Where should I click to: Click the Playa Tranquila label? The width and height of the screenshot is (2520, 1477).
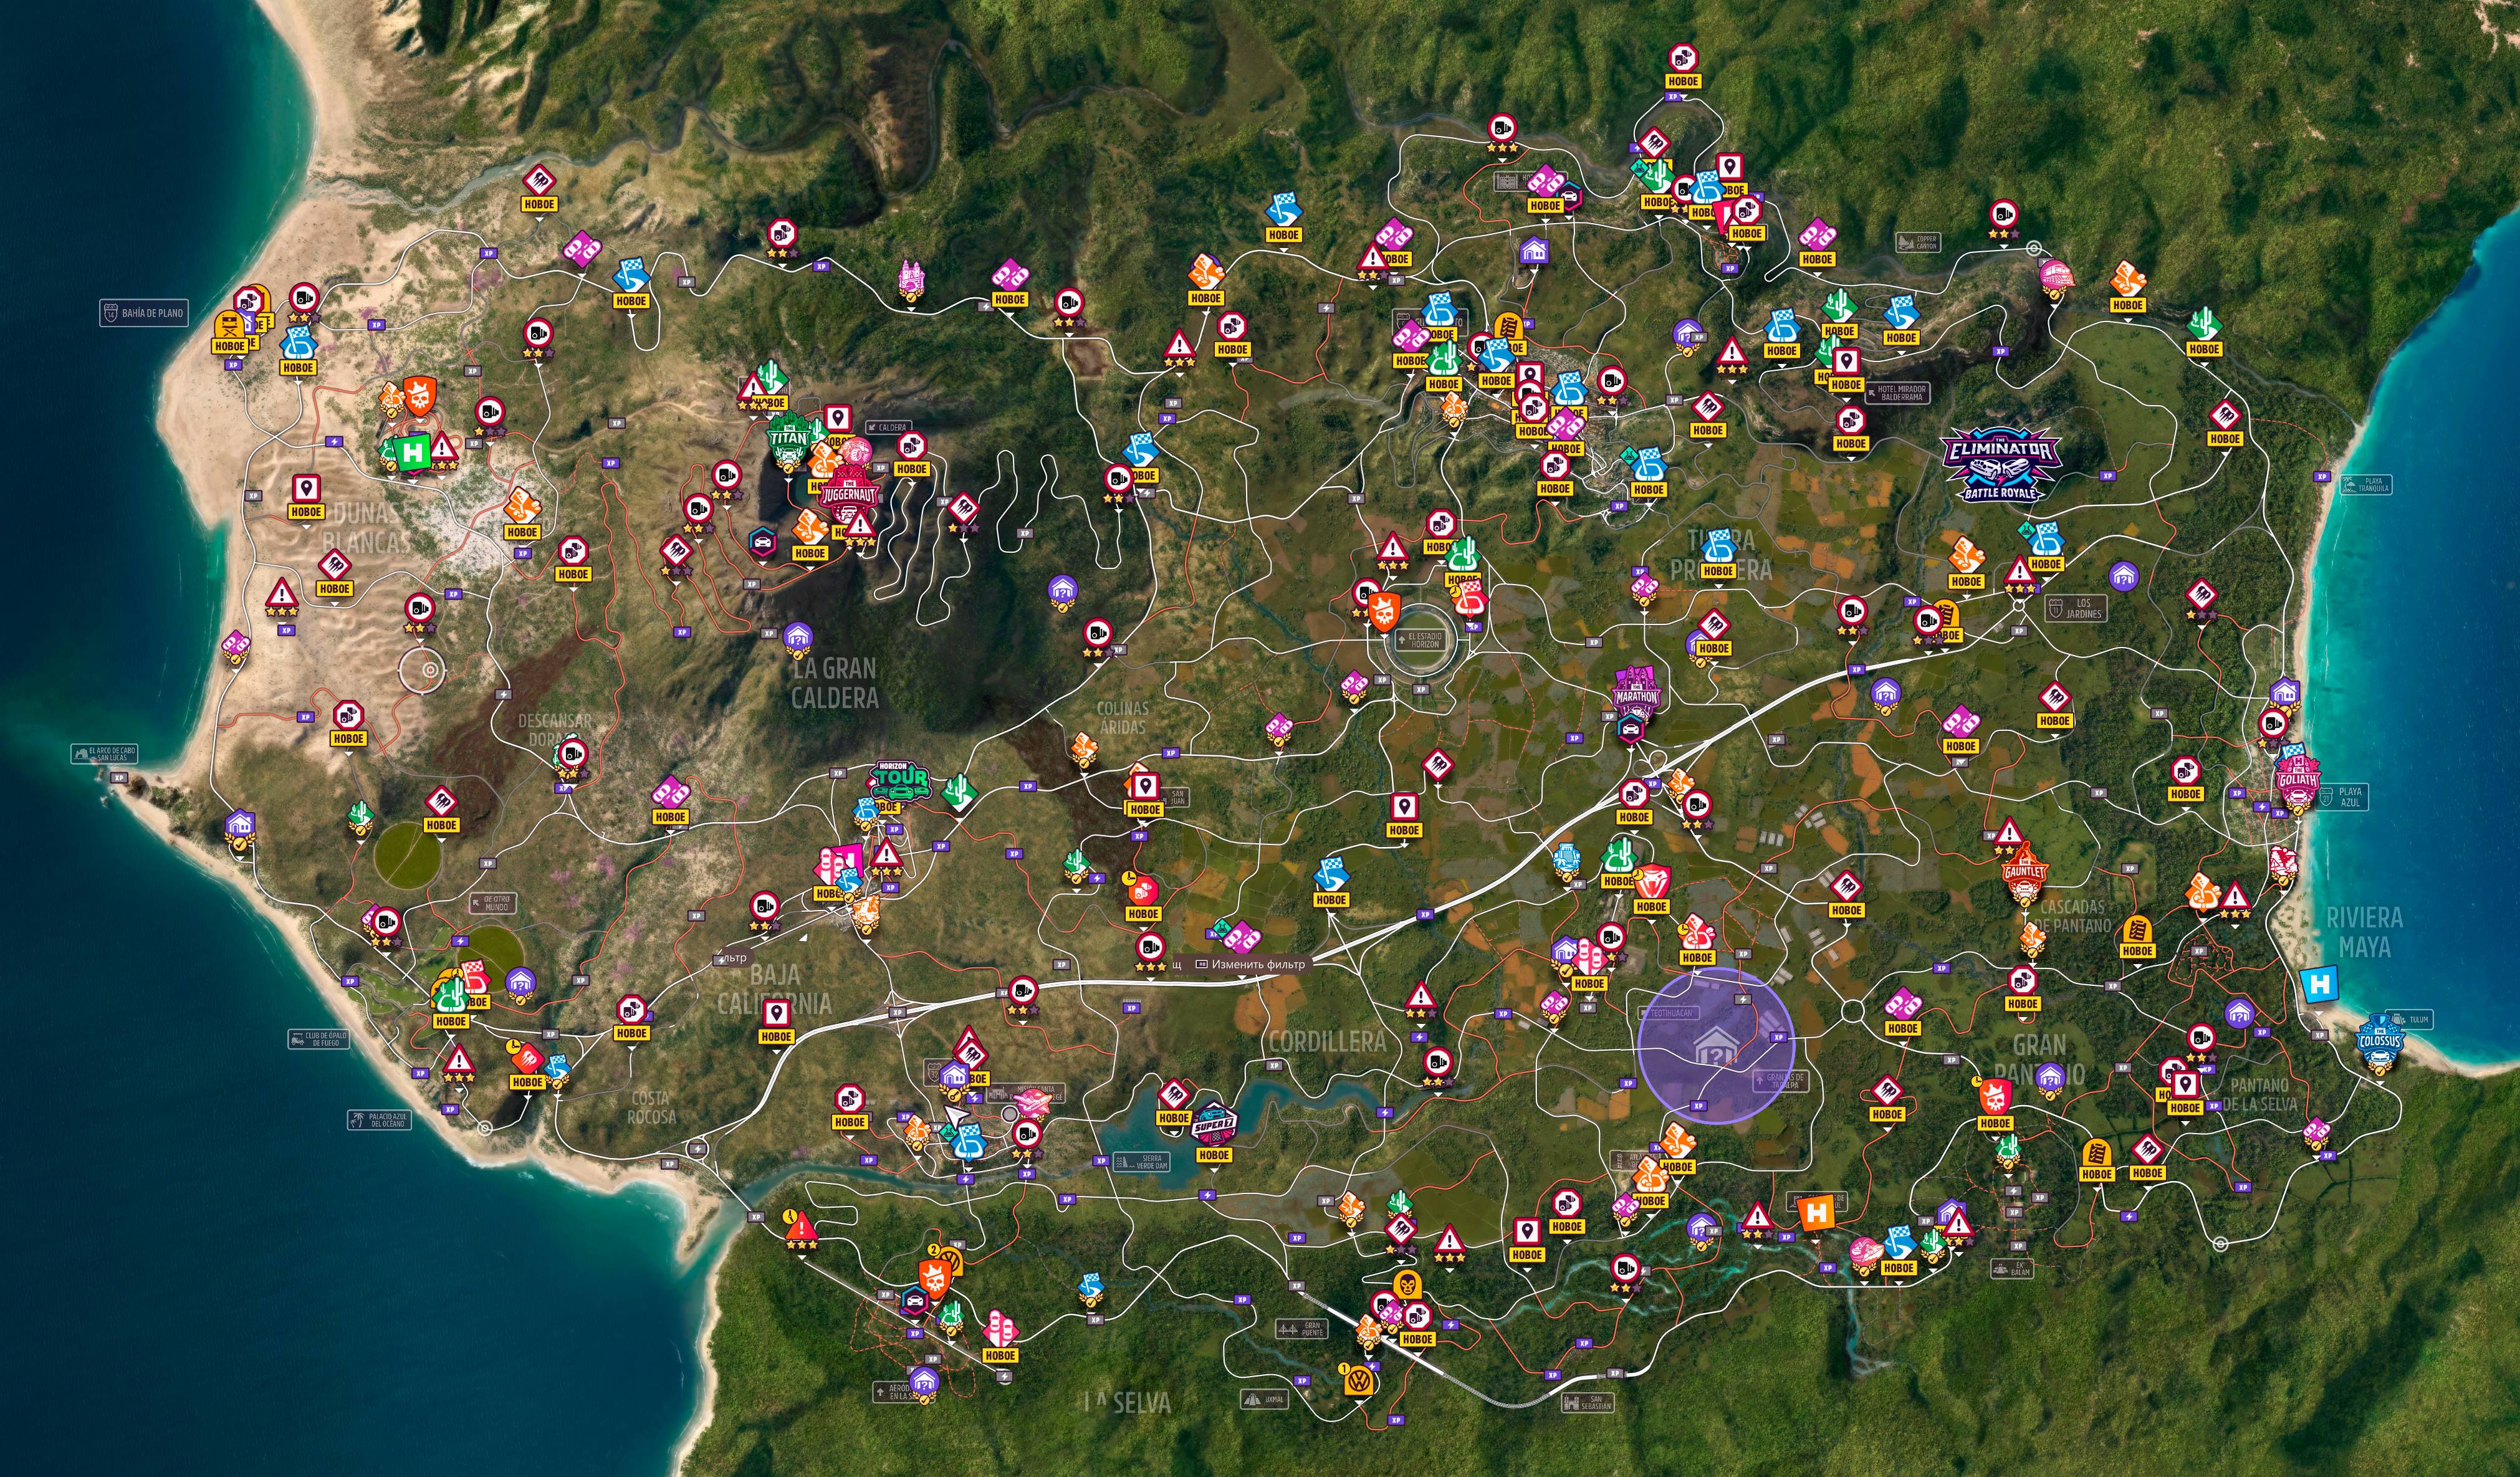(2365, 485)
